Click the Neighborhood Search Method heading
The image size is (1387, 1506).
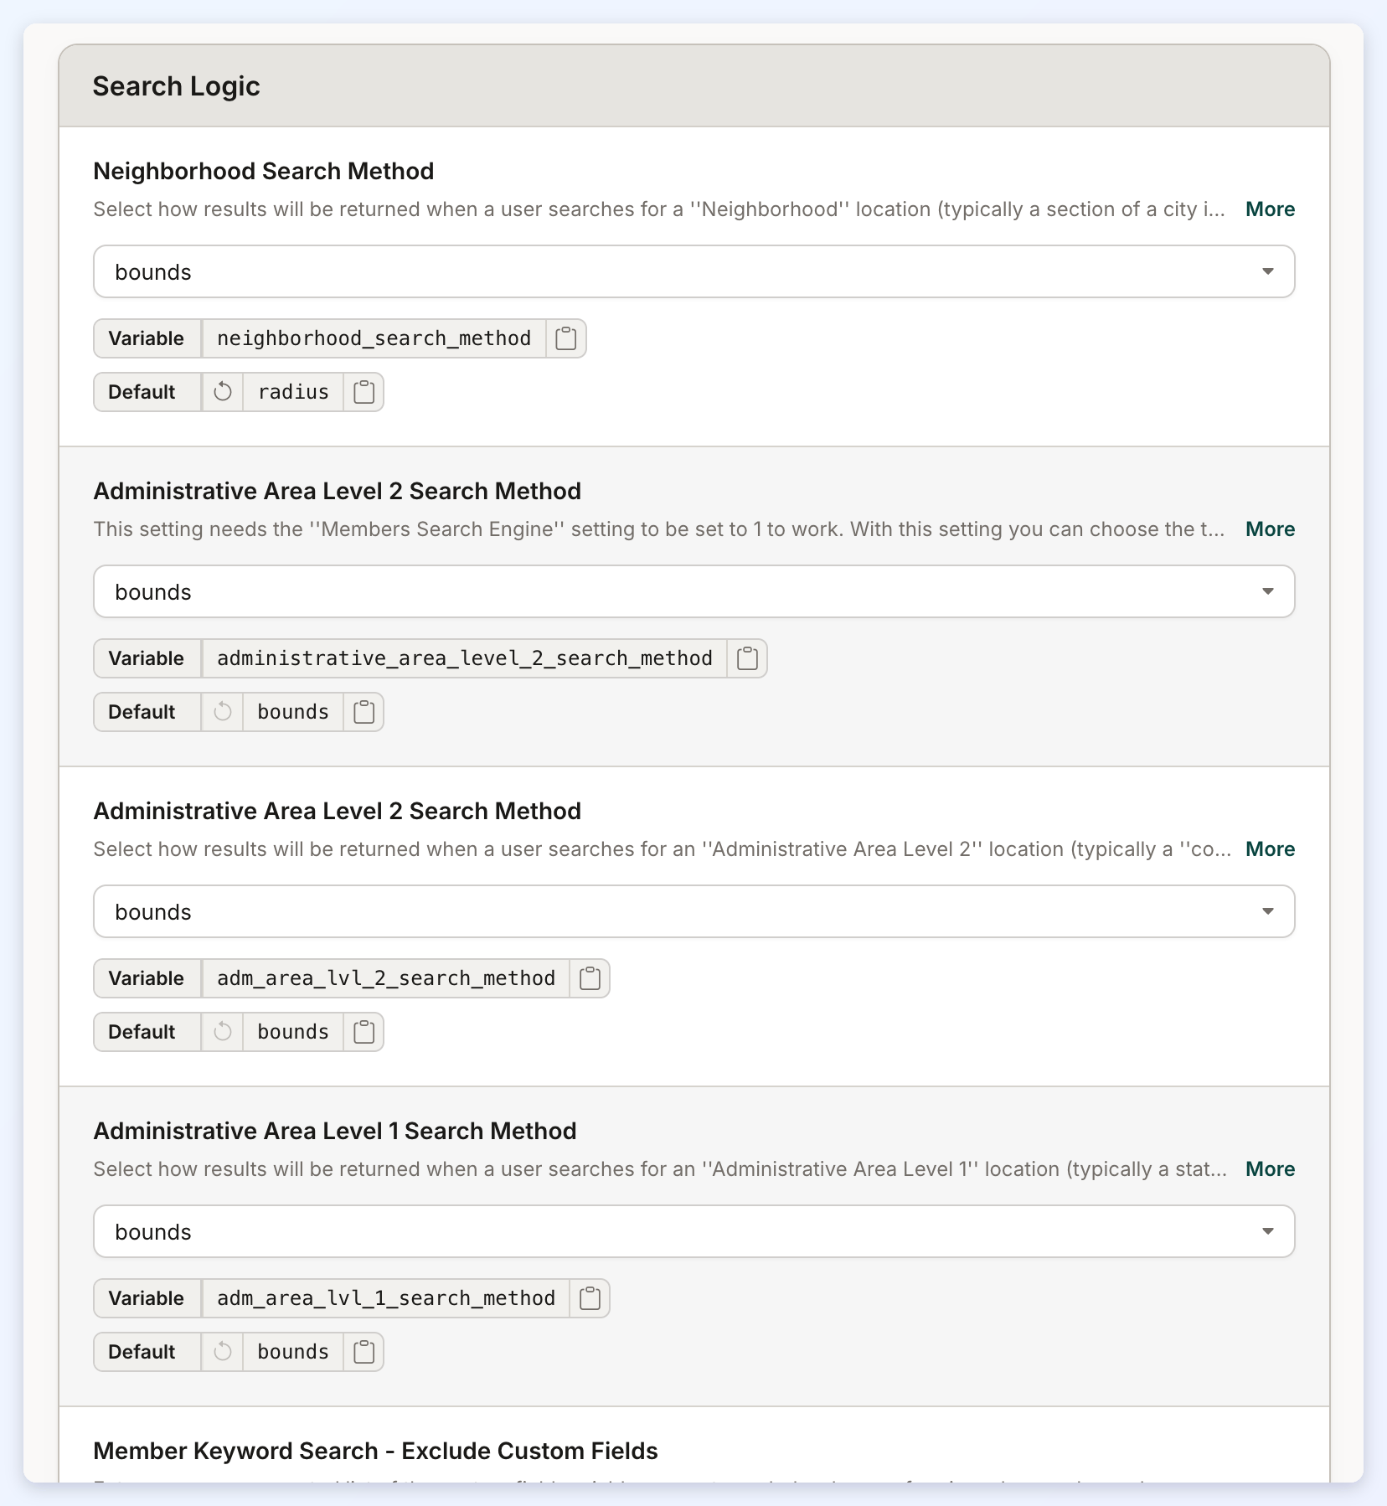(x=264, y=171)
